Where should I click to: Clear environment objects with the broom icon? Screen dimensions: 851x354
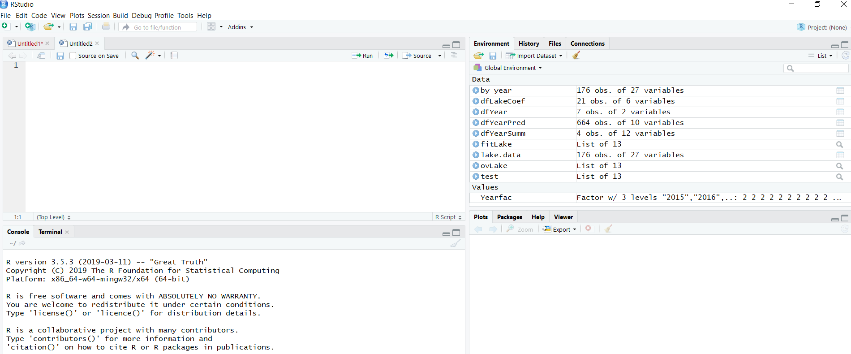(x=576, y=56)
